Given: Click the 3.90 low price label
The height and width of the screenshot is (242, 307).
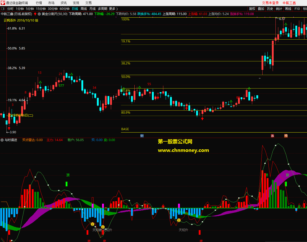Looking at the screenshot, I should (13, 132).
